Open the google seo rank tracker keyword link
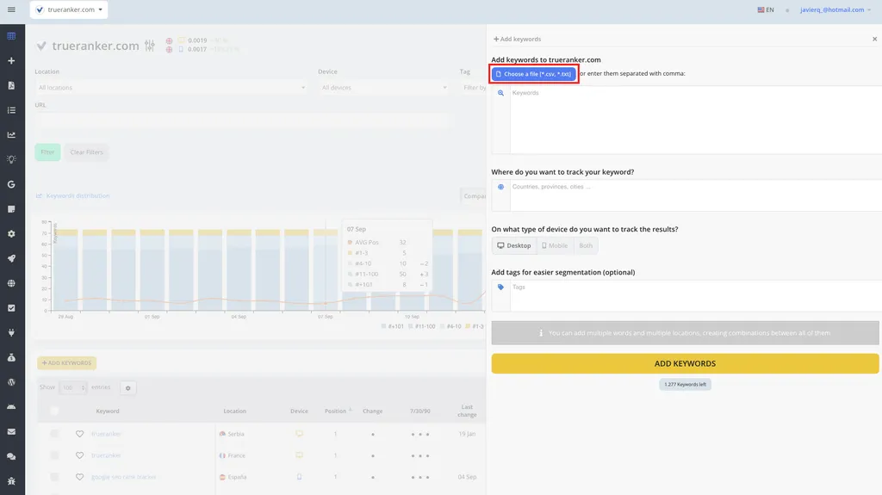The width and height of the screenshot is (882, 495). pyautogui.click(x=124, y=477)
